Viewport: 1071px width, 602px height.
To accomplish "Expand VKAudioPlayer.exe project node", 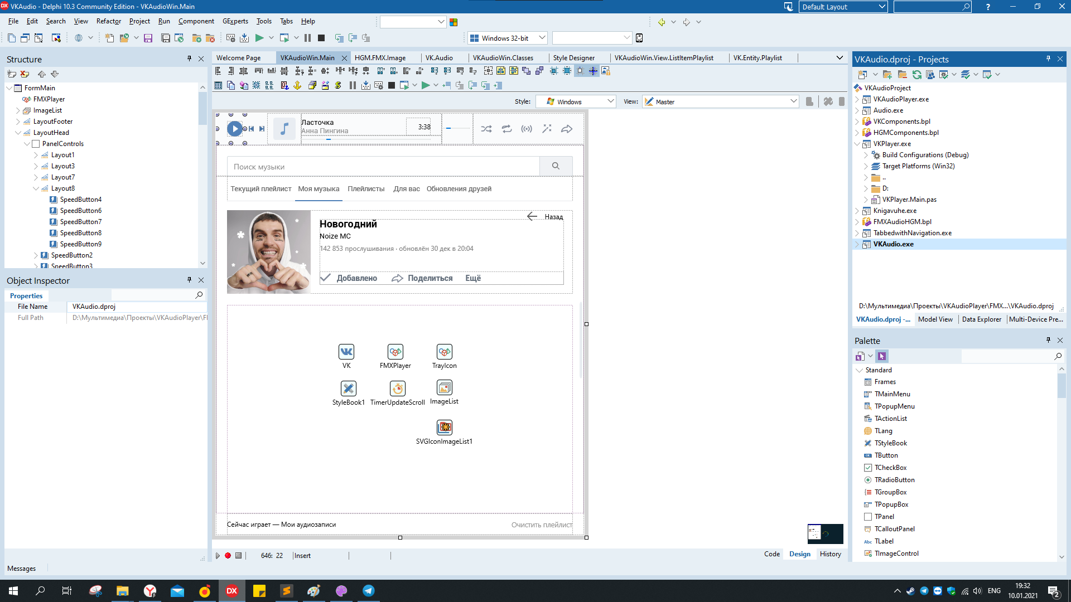I will (x=857, y=99).
